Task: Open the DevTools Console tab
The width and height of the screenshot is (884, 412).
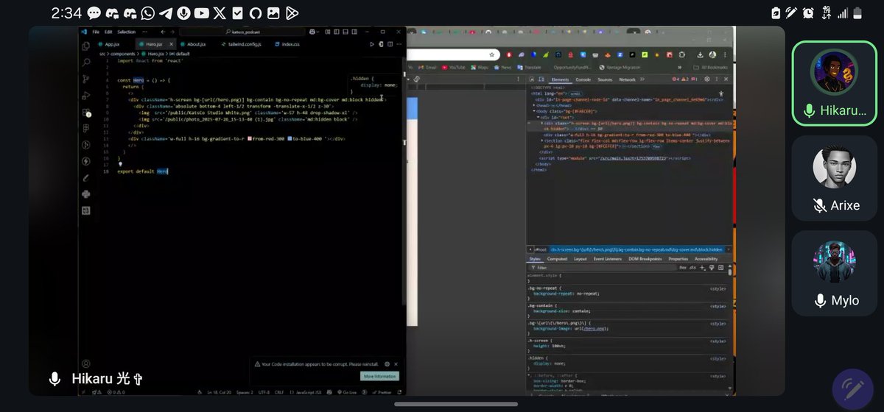Action: coord(583,79)
